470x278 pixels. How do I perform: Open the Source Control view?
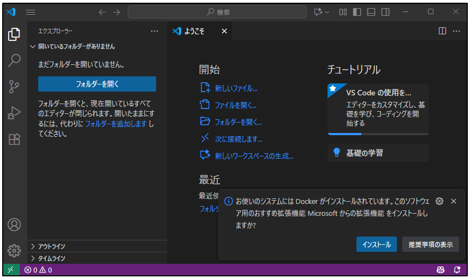click(14, 87)
